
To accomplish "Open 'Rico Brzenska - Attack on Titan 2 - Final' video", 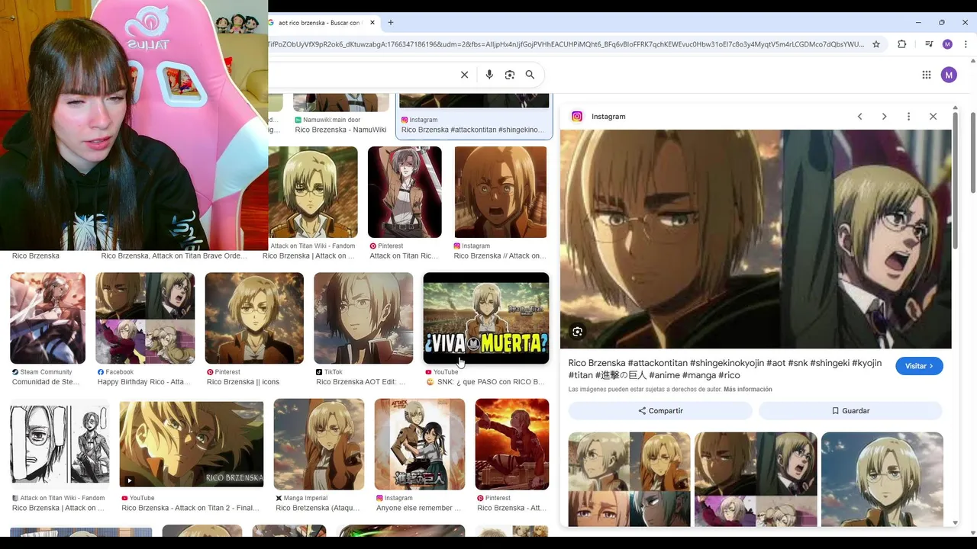I will point(192,444).
